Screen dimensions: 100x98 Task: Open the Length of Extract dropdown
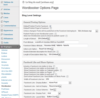point(43,39)
